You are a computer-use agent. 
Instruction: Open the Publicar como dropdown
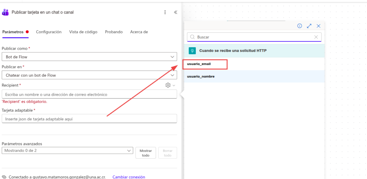(x=89, y=56)
